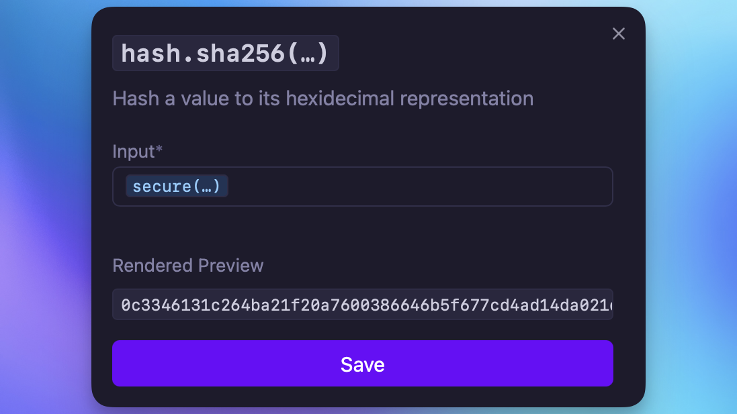Image resolution: width=737 pixels, height=414 pixels.
Task: Click the Save button
Action: click(362, 363)
